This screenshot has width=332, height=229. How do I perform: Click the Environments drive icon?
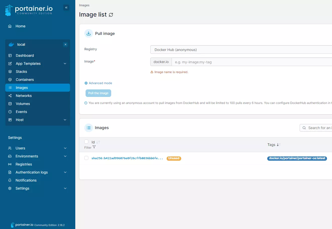coord(10,156)
